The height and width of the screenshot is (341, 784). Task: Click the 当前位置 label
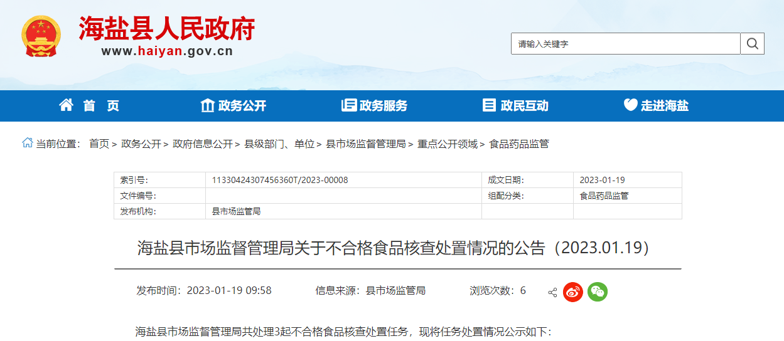pos(58,144)
